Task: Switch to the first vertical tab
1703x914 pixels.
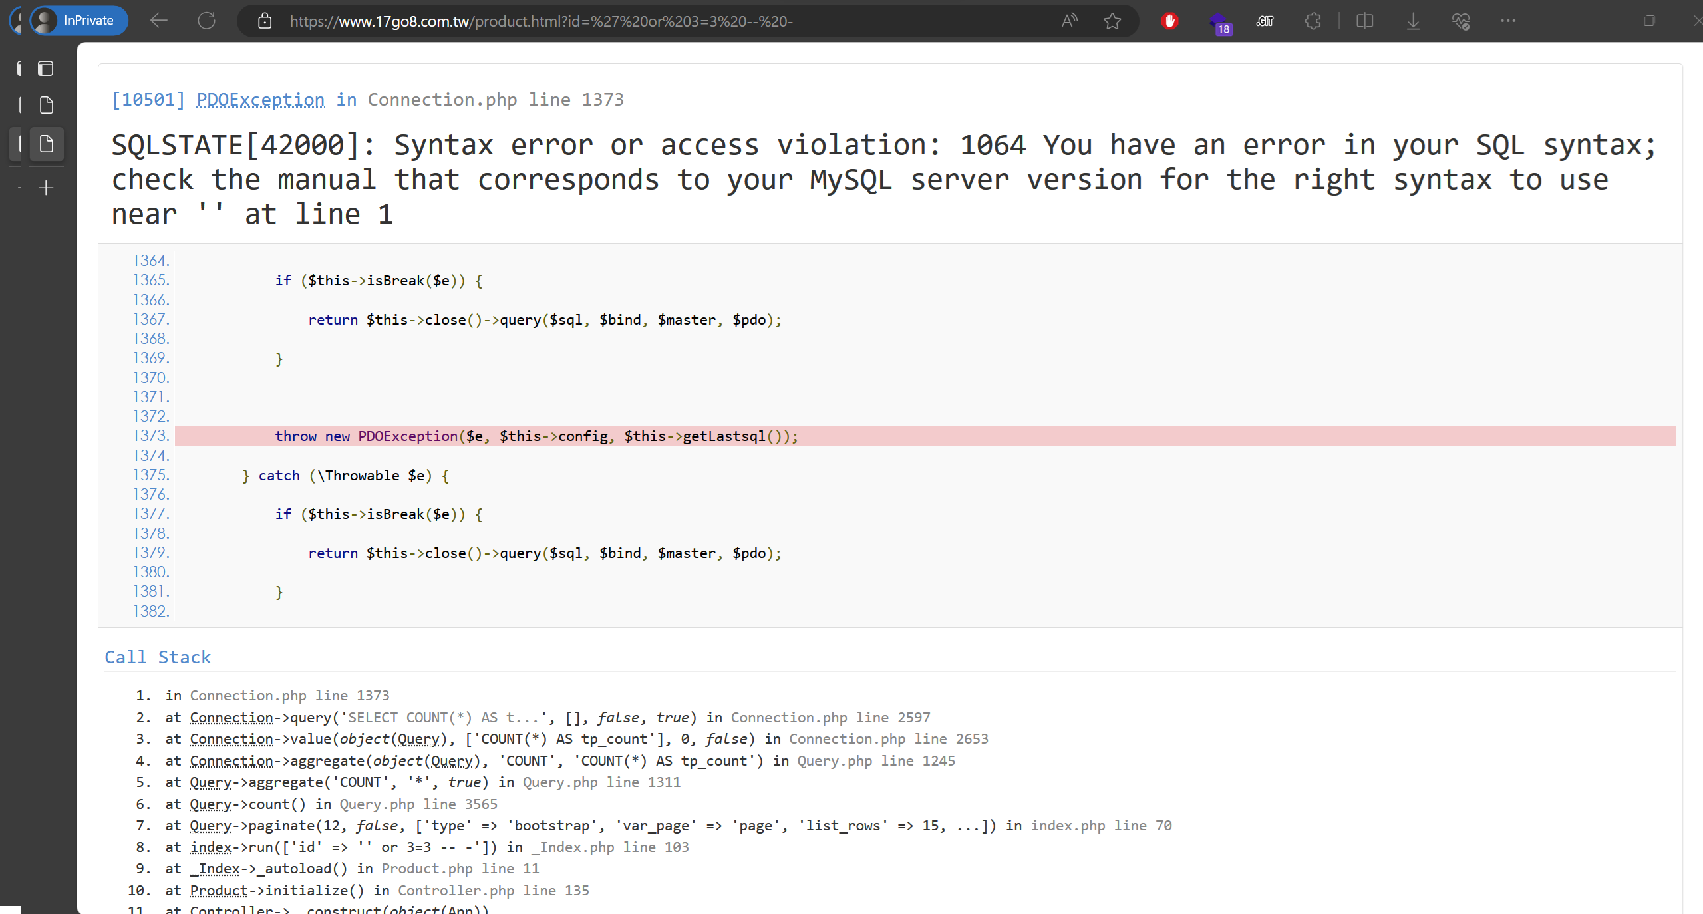Action: click(x=46, y=105)
